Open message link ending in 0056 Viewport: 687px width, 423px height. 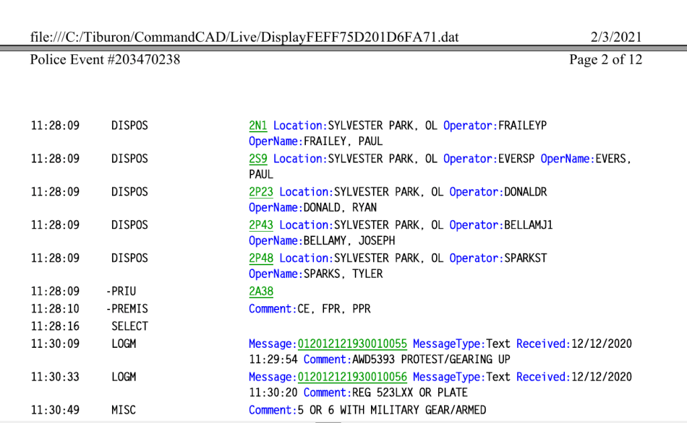click(x=352, y=377)
